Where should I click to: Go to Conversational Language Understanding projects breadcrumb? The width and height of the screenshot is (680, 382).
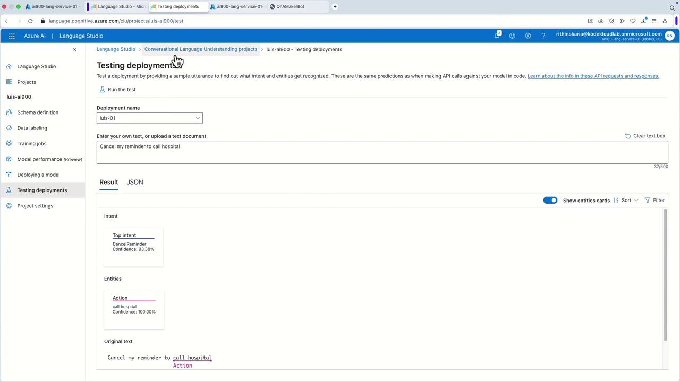click(x=201, y=49)
